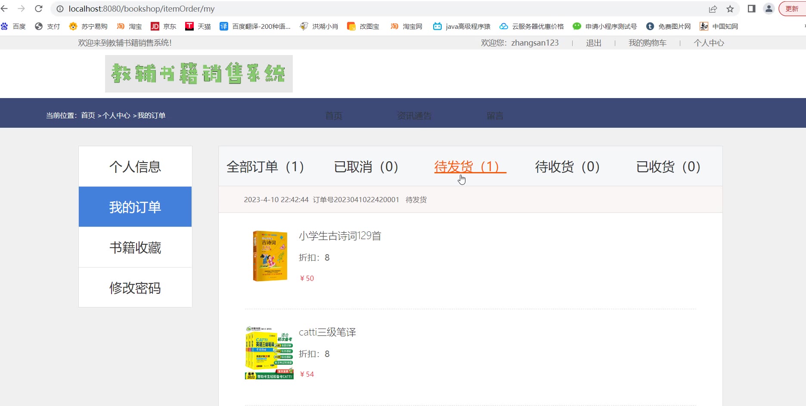Open 我的购物车 link
The width and height of the screenshot is (806, 406).
(647, 43)
